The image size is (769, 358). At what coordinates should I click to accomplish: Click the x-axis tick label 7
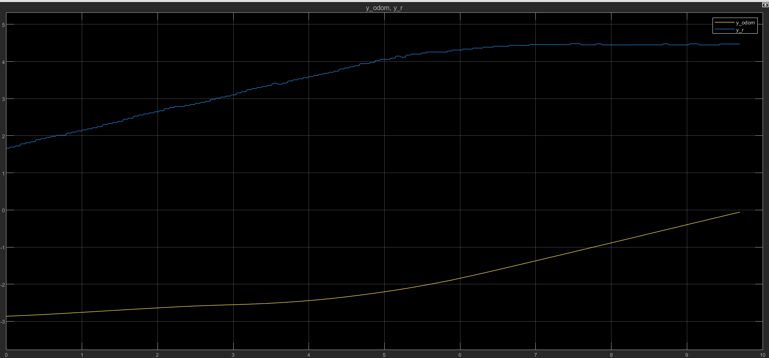coord(535,355)
